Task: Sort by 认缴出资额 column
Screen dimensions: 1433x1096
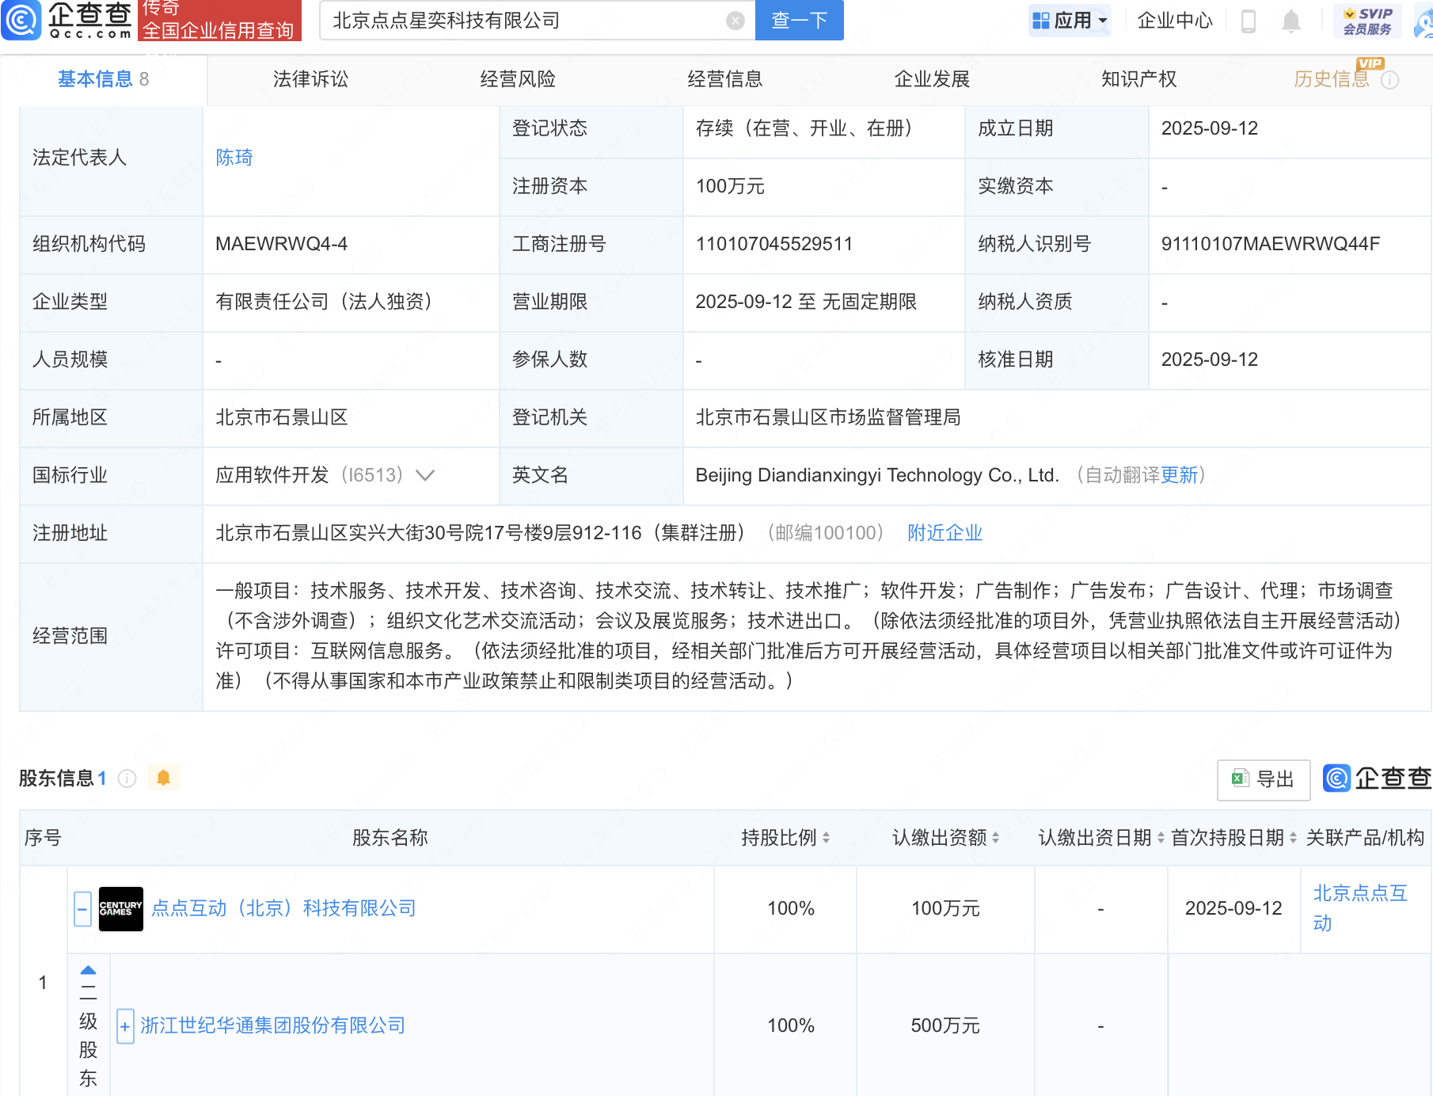Action: point(995,838)
